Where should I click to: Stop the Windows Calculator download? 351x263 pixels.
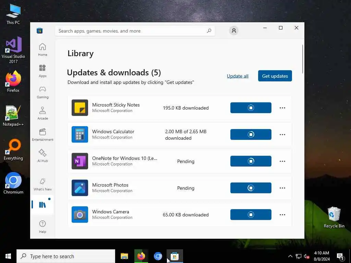tap(251, 134)
